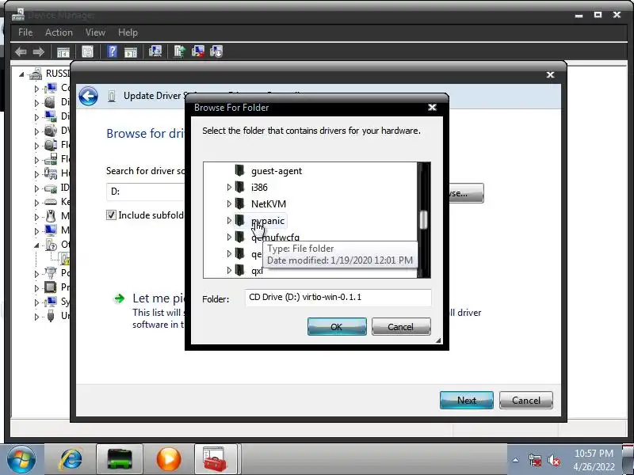Click the Folder name text field
This screenshot has width=634, height=475.
pyautogui.click(x=338, y=298)
